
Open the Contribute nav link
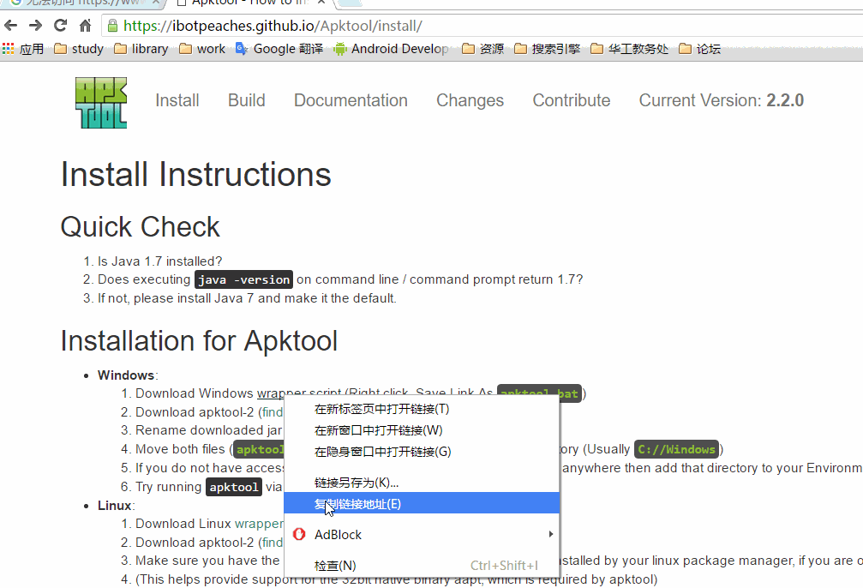coord(572,100)
